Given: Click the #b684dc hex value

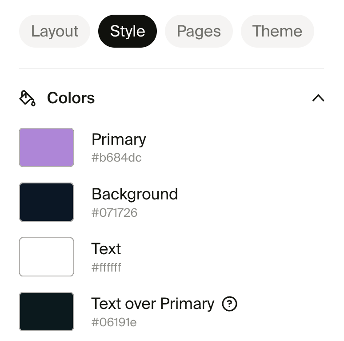Looking at the screenshot, I should 116,158.
